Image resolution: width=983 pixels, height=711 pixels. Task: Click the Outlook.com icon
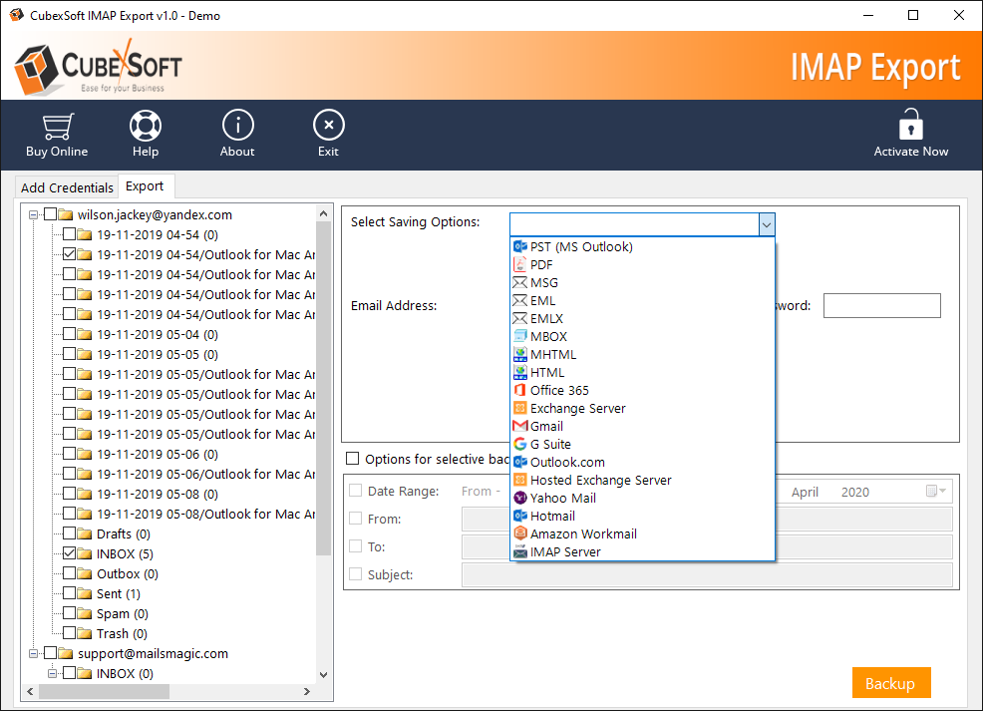tap(520, 462)
